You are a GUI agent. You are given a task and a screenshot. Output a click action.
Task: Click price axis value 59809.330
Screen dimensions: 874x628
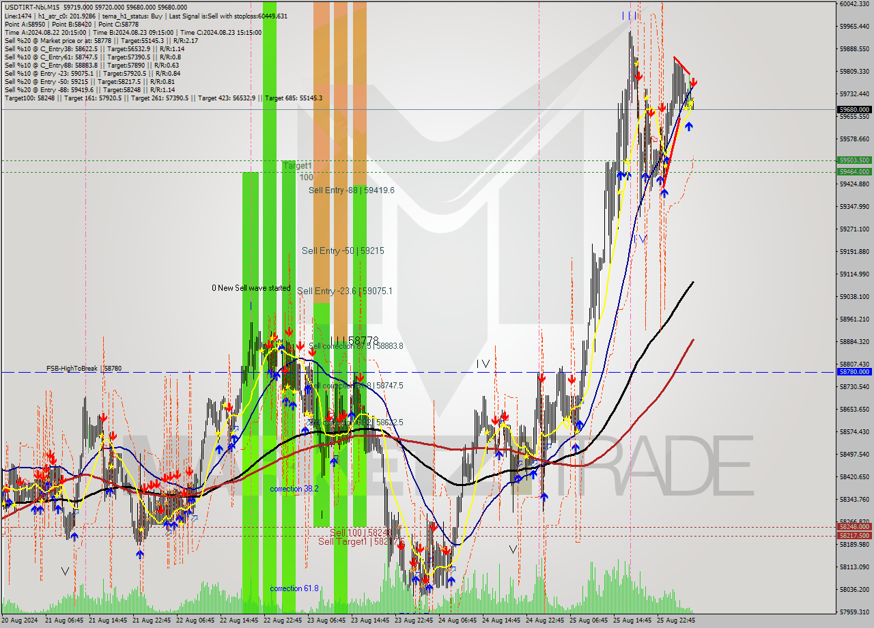[855, 71]
